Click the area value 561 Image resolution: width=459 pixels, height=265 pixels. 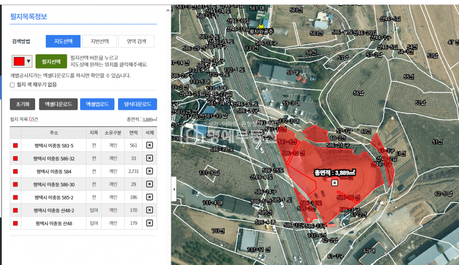[x=133, y=145]
